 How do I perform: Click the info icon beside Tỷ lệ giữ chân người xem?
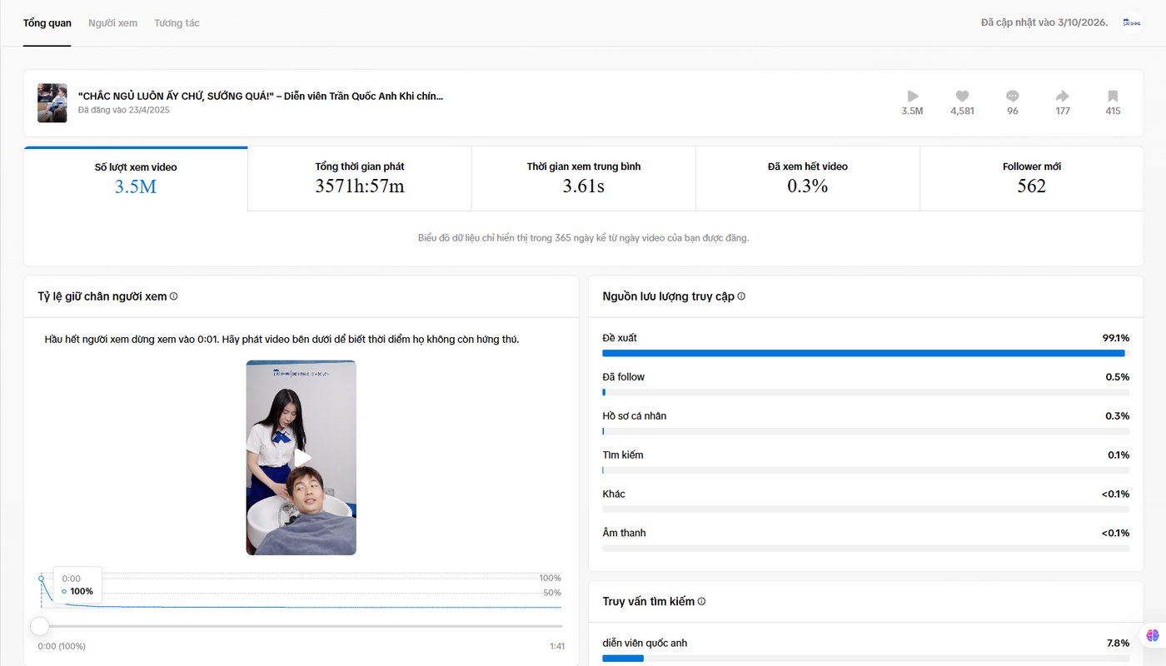(173, 296)
